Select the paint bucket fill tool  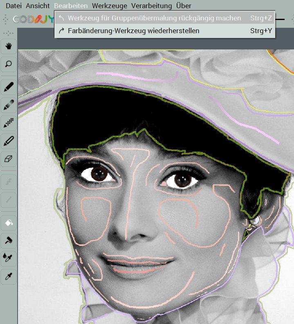click(x=9, y=223)
